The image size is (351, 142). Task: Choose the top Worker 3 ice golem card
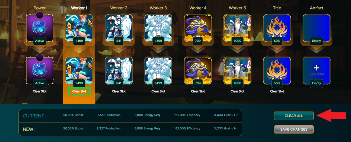[x=158, y=28]
